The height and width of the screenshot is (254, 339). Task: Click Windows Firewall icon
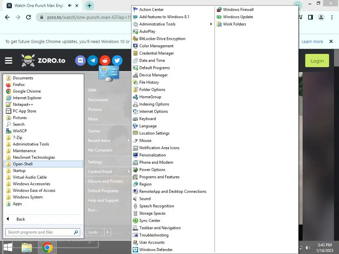(219, 10)
